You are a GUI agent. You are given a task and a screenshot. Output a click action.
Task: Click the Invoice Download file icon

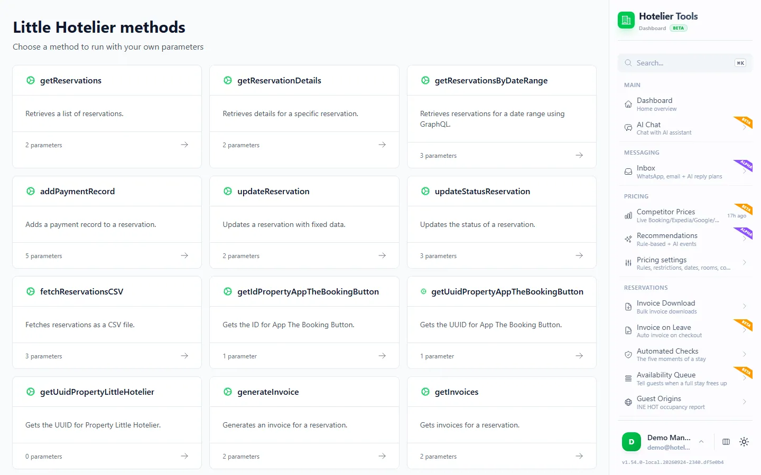pos(628,307)
